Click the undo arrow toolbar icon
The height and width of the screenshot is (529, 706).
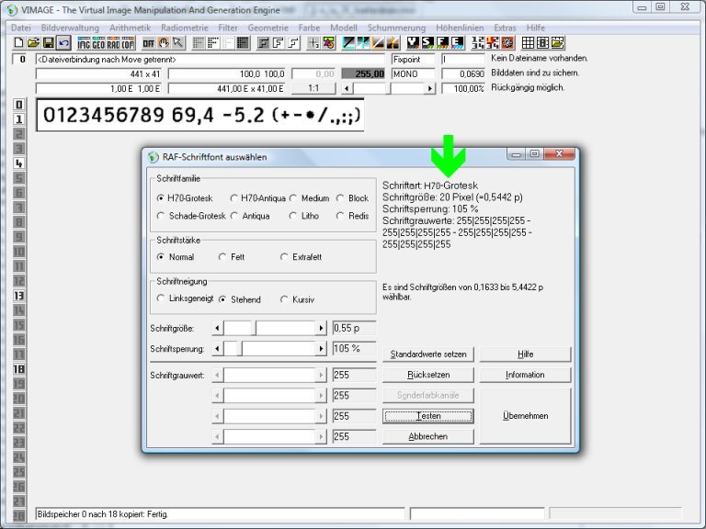click(x=63, y=43)
